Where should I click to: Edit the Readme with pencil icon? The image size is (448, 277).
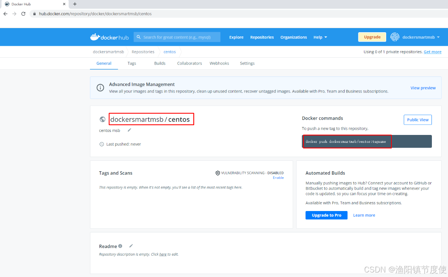tap(131, 246)
